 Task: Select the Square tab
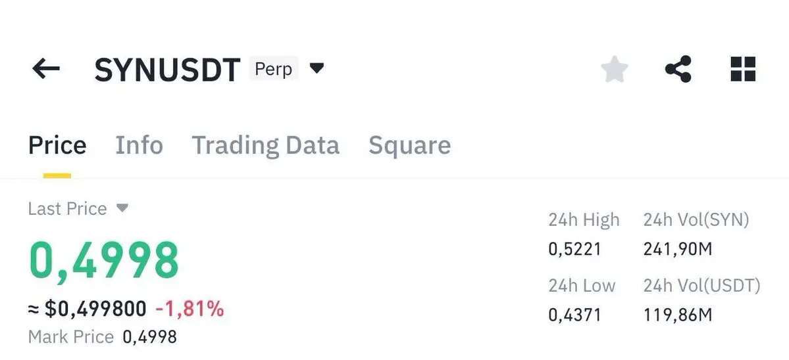[x=409, y=146]
